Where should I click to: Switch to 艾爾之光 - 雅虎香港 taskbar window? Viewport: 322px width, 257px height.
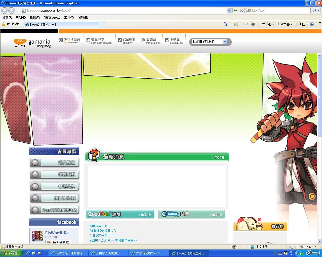pyautogui.click(x=68, y=253)
